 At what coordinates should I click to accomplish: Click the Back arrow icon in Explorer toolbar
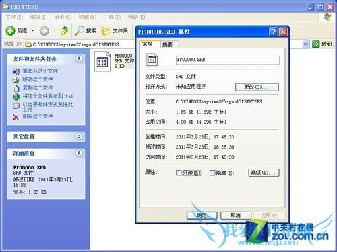[x=10, y=30]
